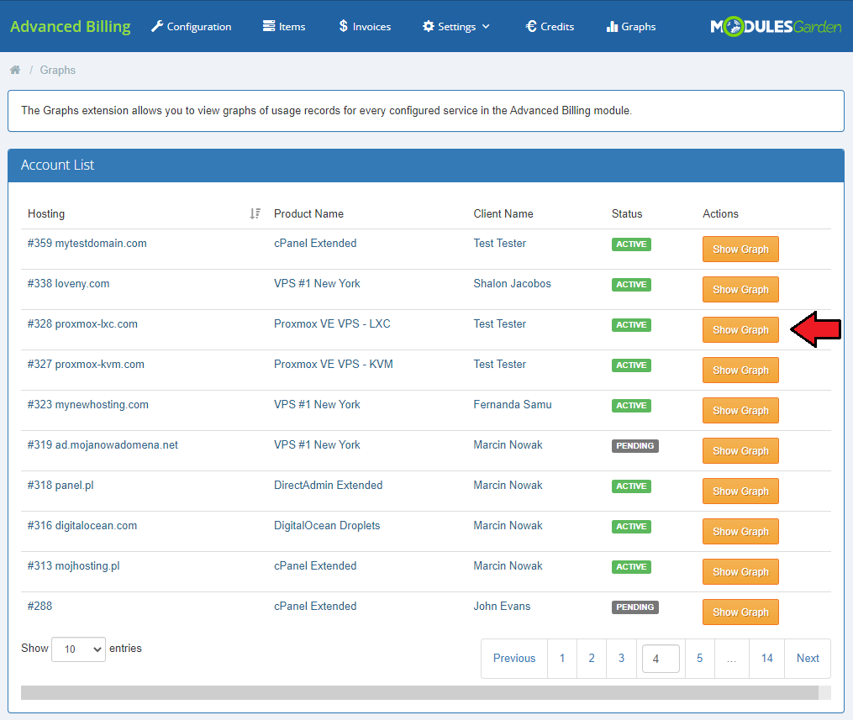Show Graph for #323 mynewhosting.com
This screenshot has width=853, height=720.
pyautogui.click(x=740, y=410)
